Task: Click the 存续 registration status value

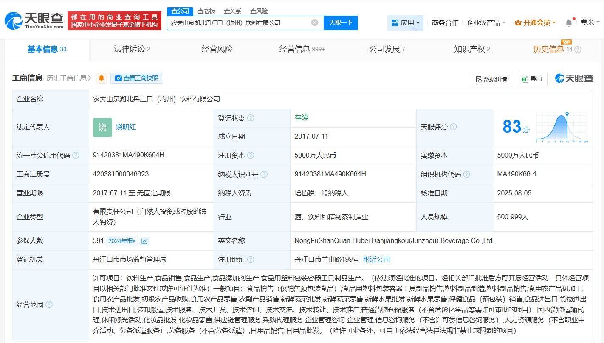Action: pyautogui.click(x=301, y=118)
